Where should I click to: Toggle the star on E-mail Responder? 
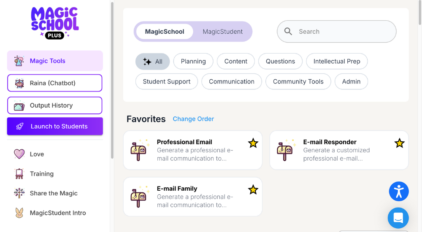(399, 143)
